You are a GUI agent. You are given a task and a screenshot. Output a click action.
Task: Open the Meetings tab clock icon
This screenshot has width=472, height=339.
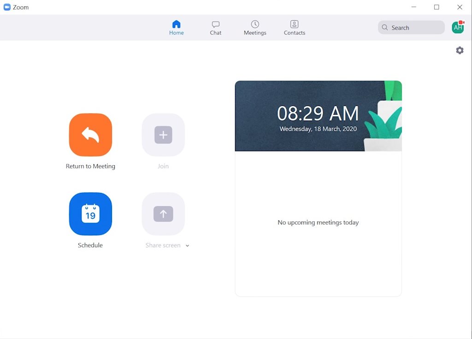click(255, 24)
